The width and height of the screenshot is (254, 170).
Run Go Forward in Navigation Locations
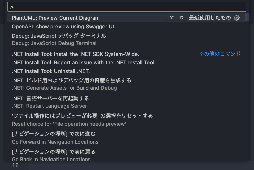[127, 138]
